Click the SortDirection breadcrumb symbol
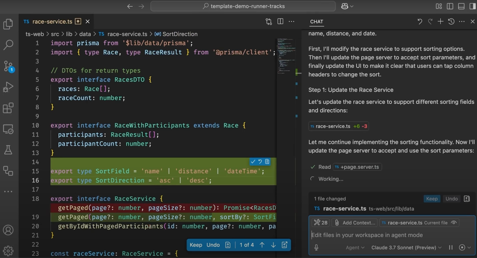Viewport: 477px width, 258px height. point(176,34)
